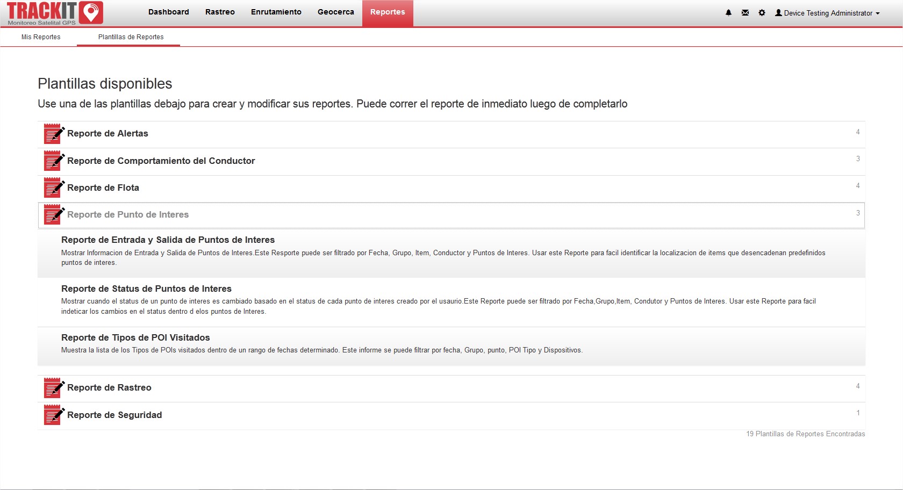Screen dimensions: 903x490
Task: Open Reporte de Entrada y Salida template
Action: (x=168, y=240)
